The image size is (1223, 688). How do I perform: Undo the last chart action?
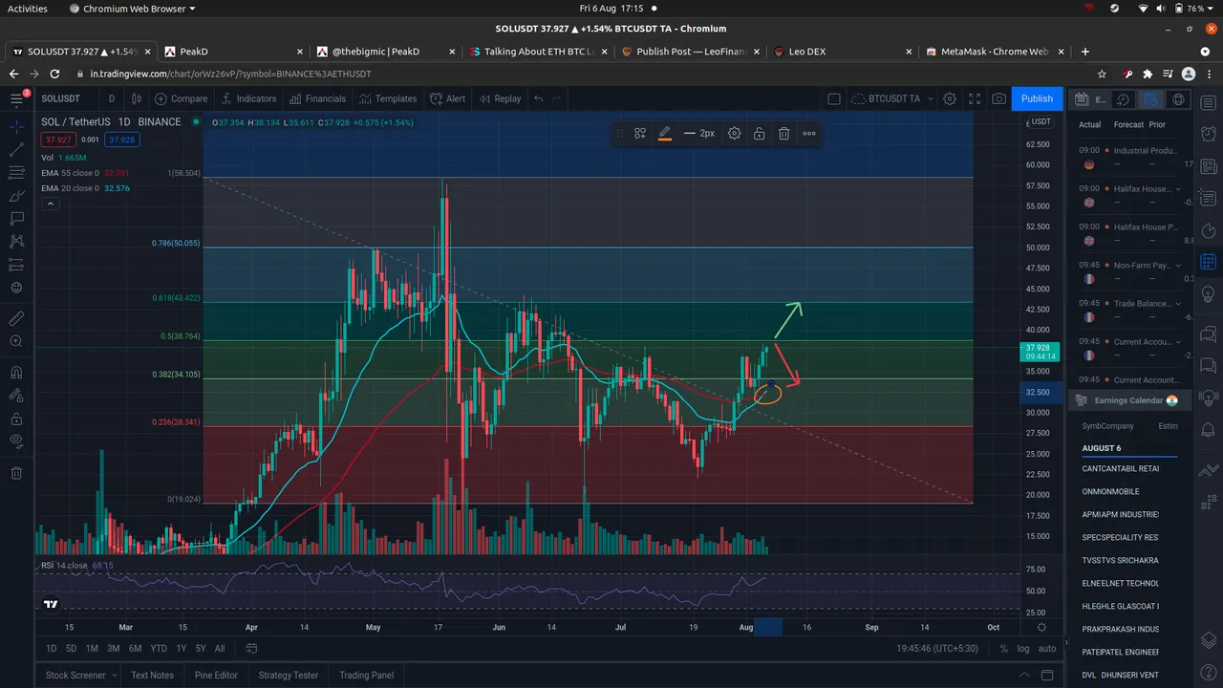[539, 98]
